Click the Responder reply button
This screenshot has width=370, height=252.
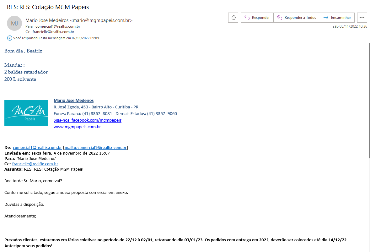coord(257,18)
